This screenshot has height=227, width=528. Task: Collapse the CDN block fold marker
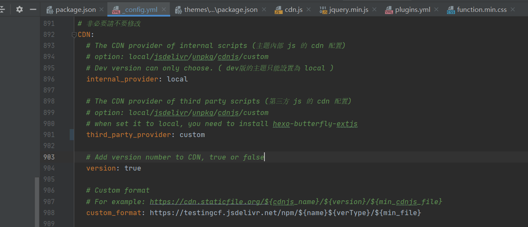[74, 35]
